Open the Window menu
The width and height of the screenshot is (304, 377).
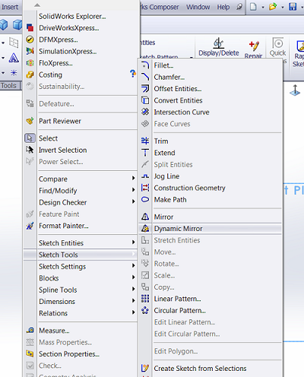(198, 7)
